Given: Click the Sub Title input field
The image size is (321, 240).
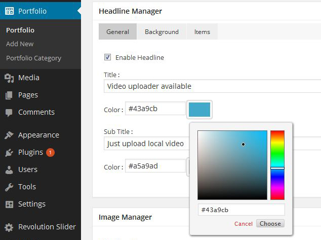Looking at the screenshot, I should coord(147,144).
